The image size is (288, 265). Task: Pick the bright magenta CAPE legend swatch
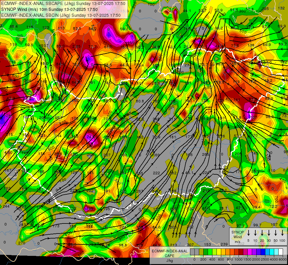point(250,252)
